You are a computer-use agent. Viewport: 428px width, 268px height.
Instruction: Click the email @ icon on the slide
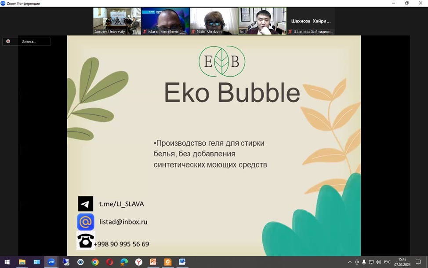pyautogui.click(x=85, y=222)
